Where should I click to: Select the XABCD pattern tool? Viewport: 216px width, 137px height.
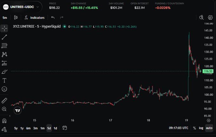tap(4, 54)
